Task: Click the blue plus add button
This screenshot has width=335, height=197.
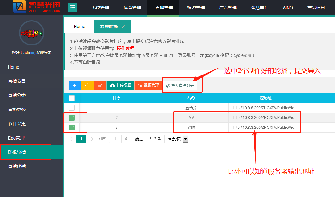Action: 75,85
